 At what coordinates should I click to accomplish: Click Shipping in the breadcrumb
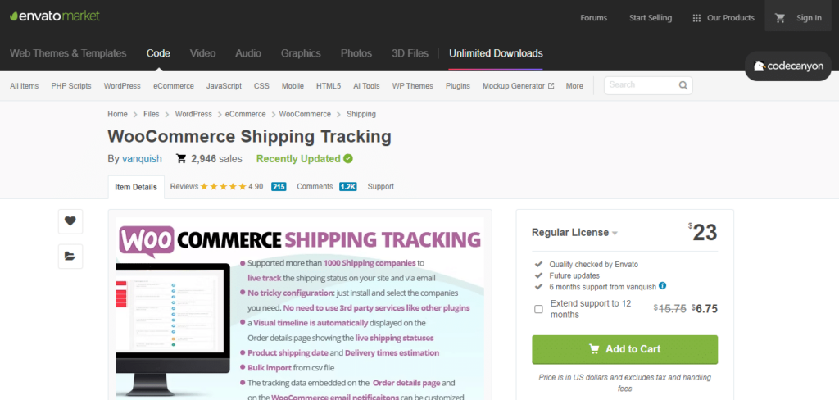coord(361,114)
